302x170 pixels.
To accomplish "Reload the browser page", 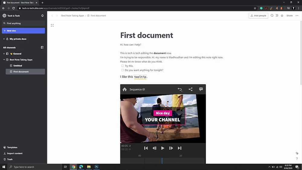I will (14, 8).
